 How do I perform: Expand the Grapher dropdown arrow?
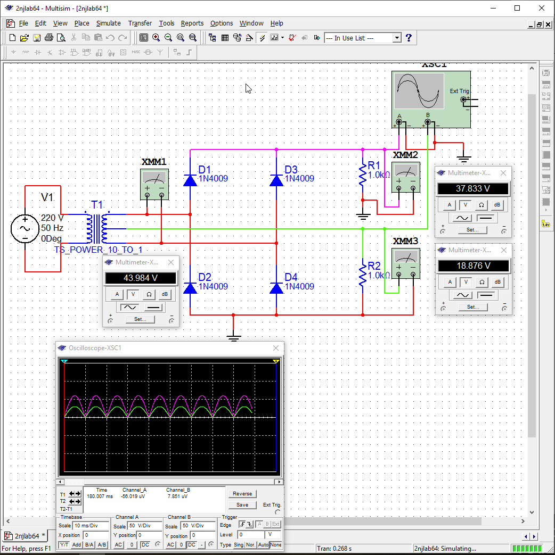click(282, 38)
